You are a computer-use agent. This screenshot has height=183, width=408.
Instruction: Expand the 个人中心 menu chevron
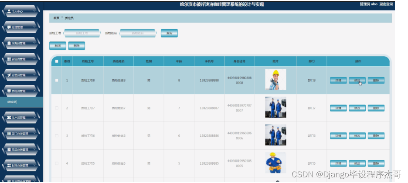[x=34, y=11]
